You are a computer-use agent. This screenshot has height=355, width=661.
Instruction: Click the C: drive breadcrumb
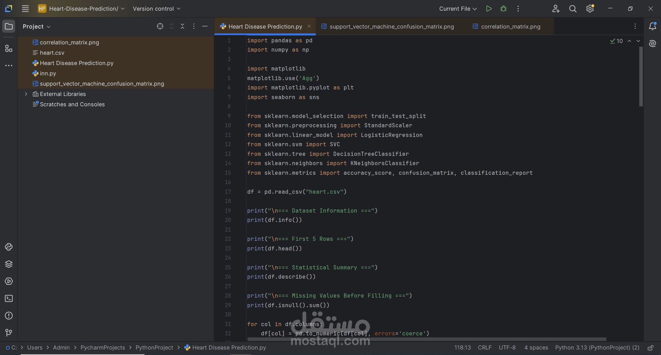[11, 348]
